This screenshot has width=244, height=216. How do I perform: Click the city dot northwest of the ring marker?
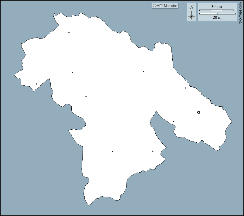(x=185, y=88)
